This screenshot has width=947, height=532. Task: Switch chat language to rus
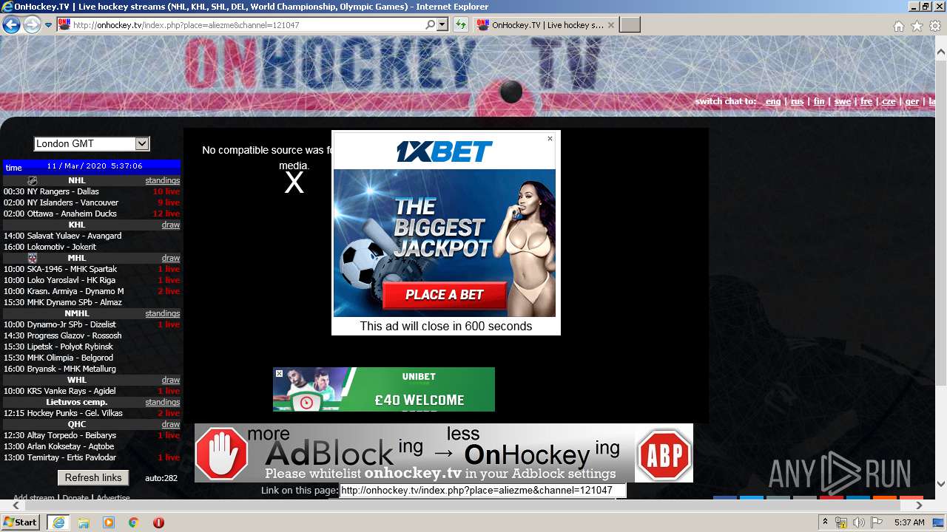pos(797,101)
